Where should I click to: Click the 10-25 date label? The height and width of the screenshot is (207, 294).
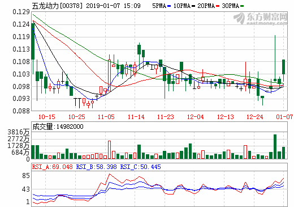coord(76,117)
